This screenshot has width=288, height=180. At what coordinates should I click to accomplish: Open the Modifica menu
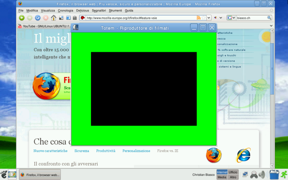[32, 10]
